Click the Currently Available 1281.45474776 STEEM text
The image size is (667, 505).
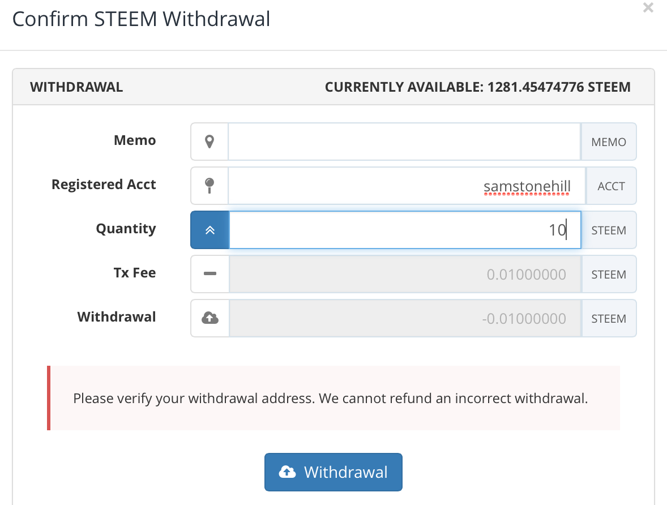478,87
